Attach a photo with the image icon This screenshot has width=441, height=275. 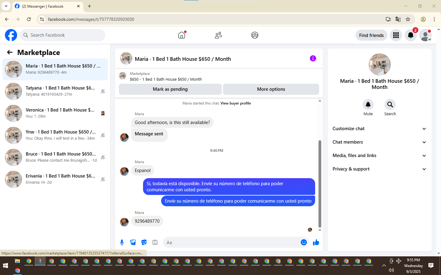[x=133, y=242]
